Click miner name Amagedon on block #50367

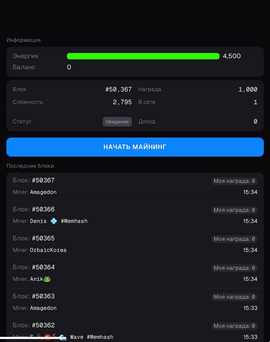[43, 192]
